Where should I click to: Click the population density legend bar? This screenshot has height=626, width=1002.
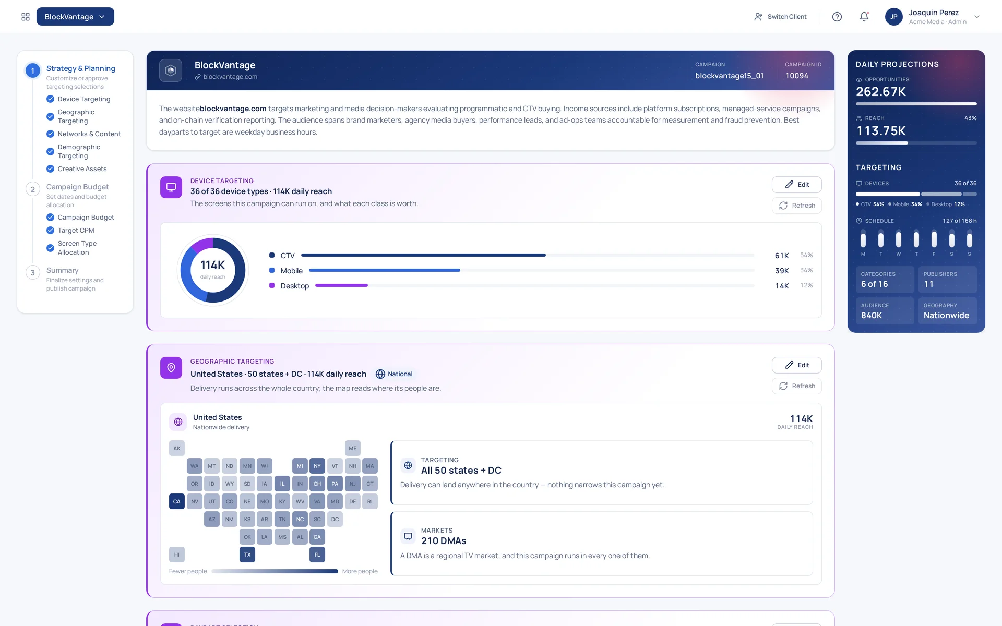(x=275, y=571)
